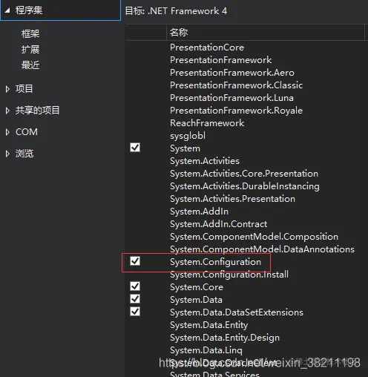Open the COM category label
Screen dimensions: 368x377
pos(27,132)
